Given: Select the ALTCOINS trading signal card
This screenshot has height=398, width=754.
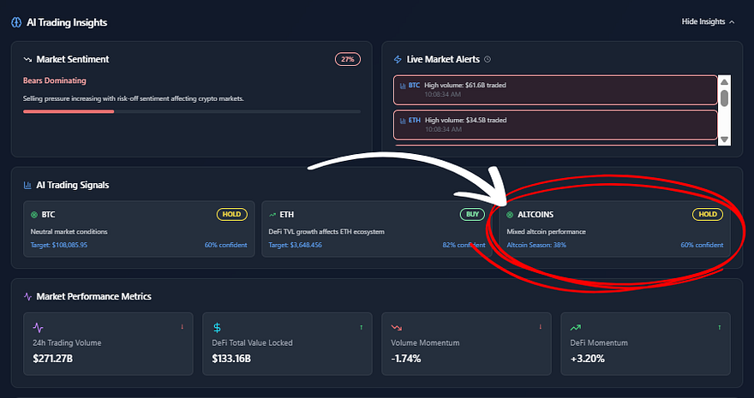Looking at the screenshot, I should [614, 229].
